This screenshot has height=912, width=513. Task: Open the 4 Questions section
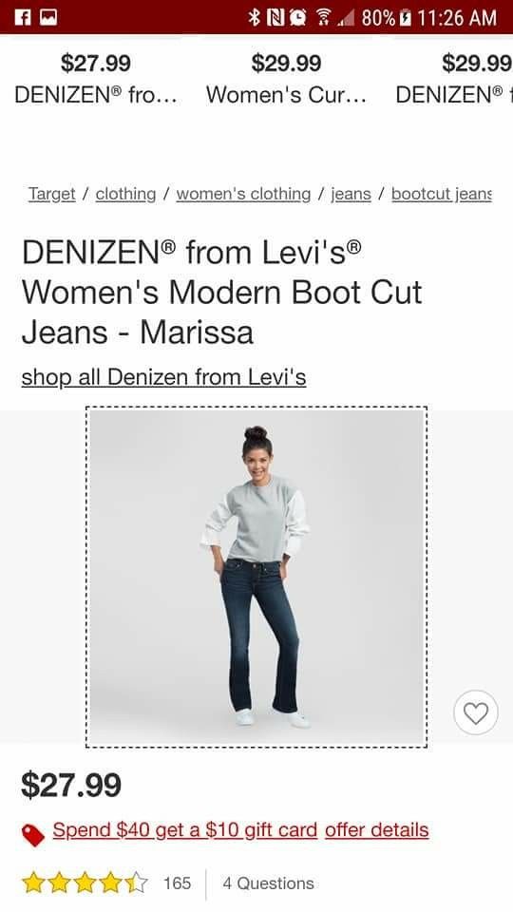coord(268,883)
